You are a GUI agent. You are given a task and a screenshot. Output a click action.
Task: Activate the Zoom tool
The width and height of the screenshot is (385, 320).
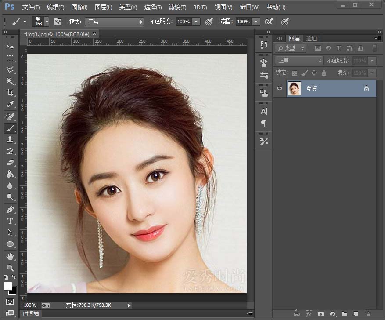[10, 268]
